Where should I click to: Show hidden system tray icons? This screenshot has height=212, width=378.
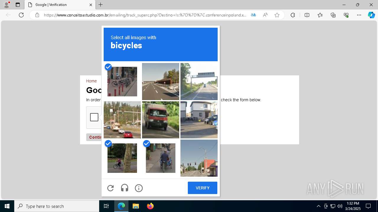click(x=318, y=206)
